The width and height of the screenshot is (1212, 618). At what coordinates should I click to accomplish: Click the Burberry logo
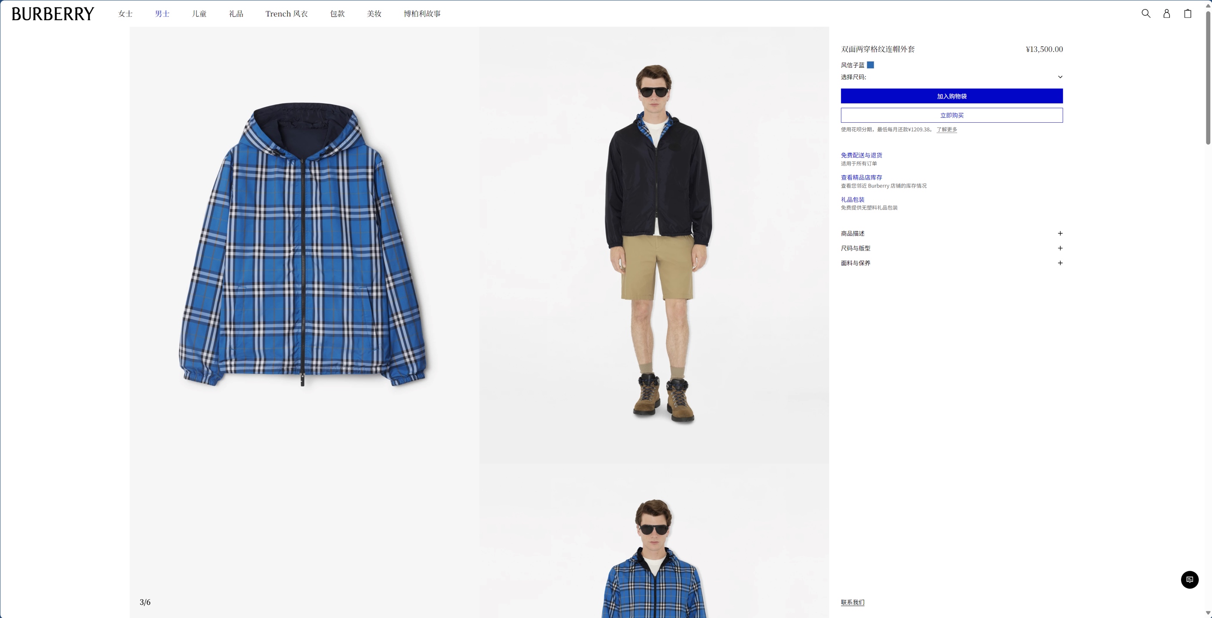[53, 14]
